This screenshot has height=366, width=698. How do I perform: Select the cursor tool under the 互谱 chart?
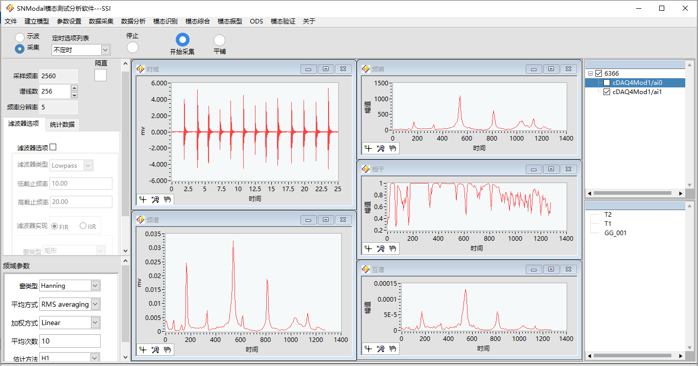pyautogui.click(x=368, y=349)
